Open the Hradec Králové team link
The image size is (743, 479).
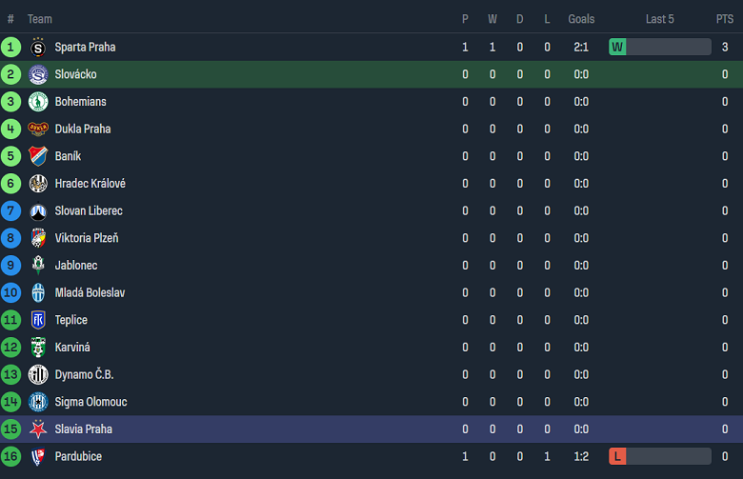click(90, 184)
